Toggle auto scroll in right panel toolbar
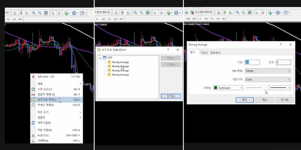This screenshot has width=301, height=150. [x=257, y=13]
